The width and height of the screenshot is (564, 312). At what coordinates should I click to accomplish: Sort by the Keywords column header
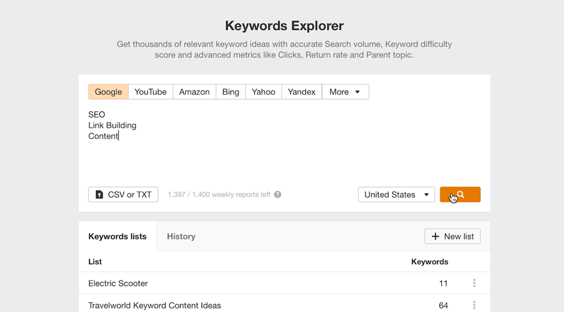click(430, 262)
